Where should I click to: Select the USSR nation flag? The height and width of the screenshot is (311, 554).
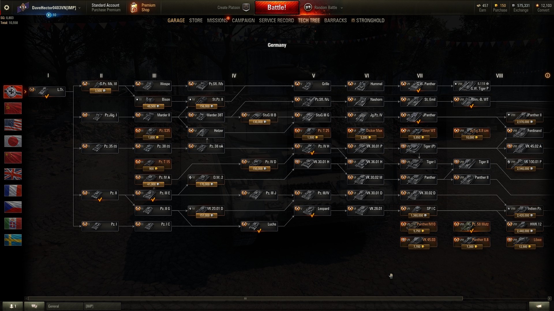coord(13,108)
